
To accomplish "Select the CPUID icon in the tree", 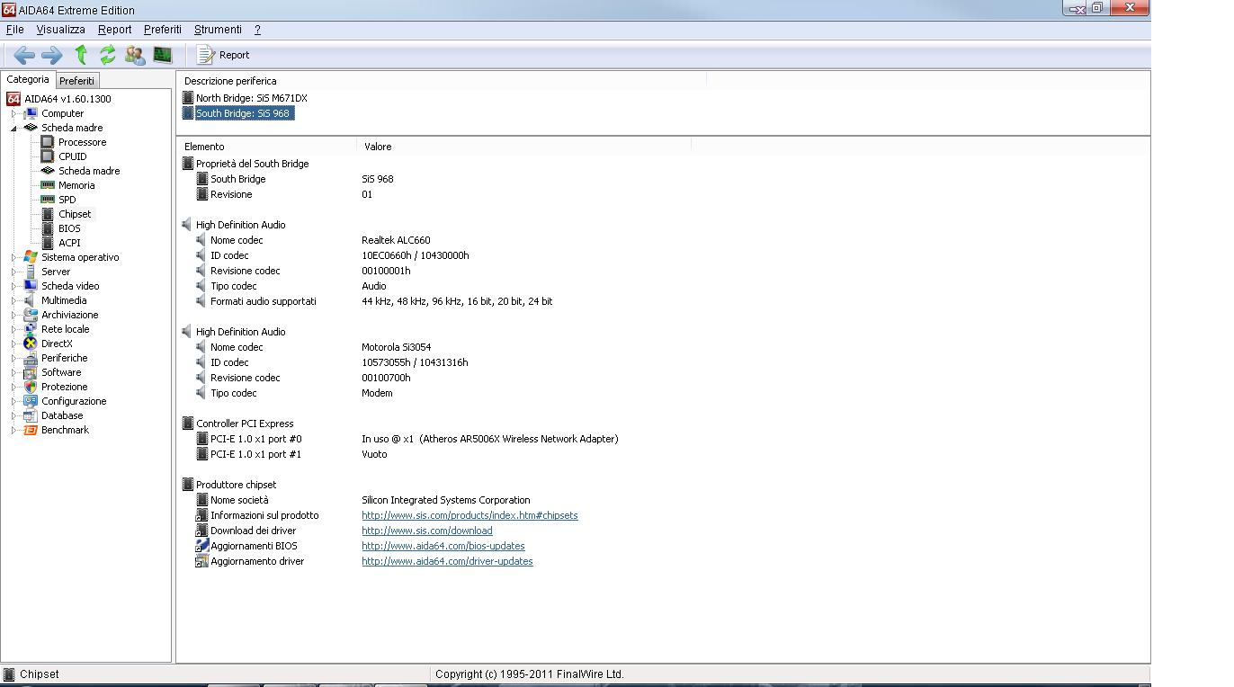I will (x=48, y=156).
